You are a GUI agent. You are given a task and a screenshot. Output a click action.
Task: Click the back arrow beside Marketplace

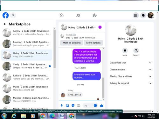click(5, 24)
